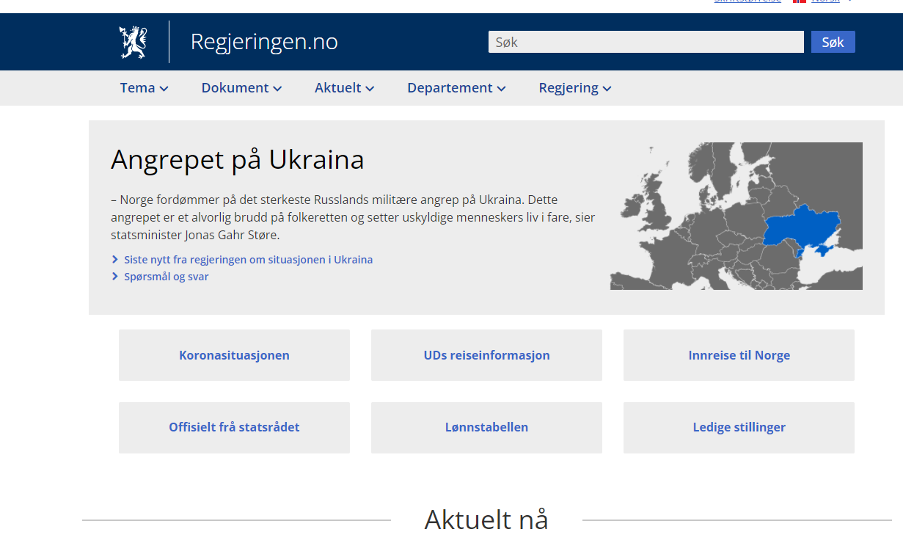The width and height of the screenshot is (903, 543).
Task: Click the paragraph quoting statsminister Jonas Gahr Støre
Action: pos(353,217)
